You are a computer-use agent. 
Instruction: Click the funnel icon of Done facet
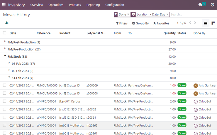(x=116, y=14)
